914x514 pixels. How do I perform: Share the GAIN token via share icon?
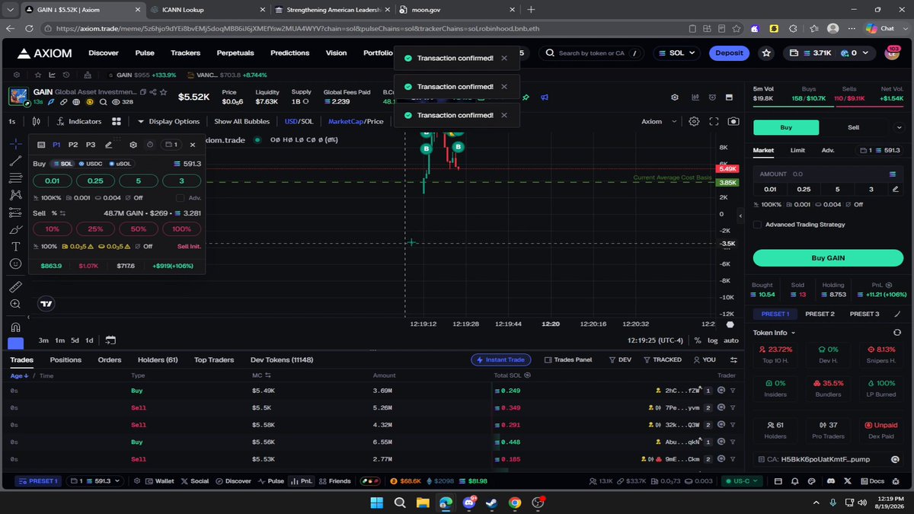153,91
